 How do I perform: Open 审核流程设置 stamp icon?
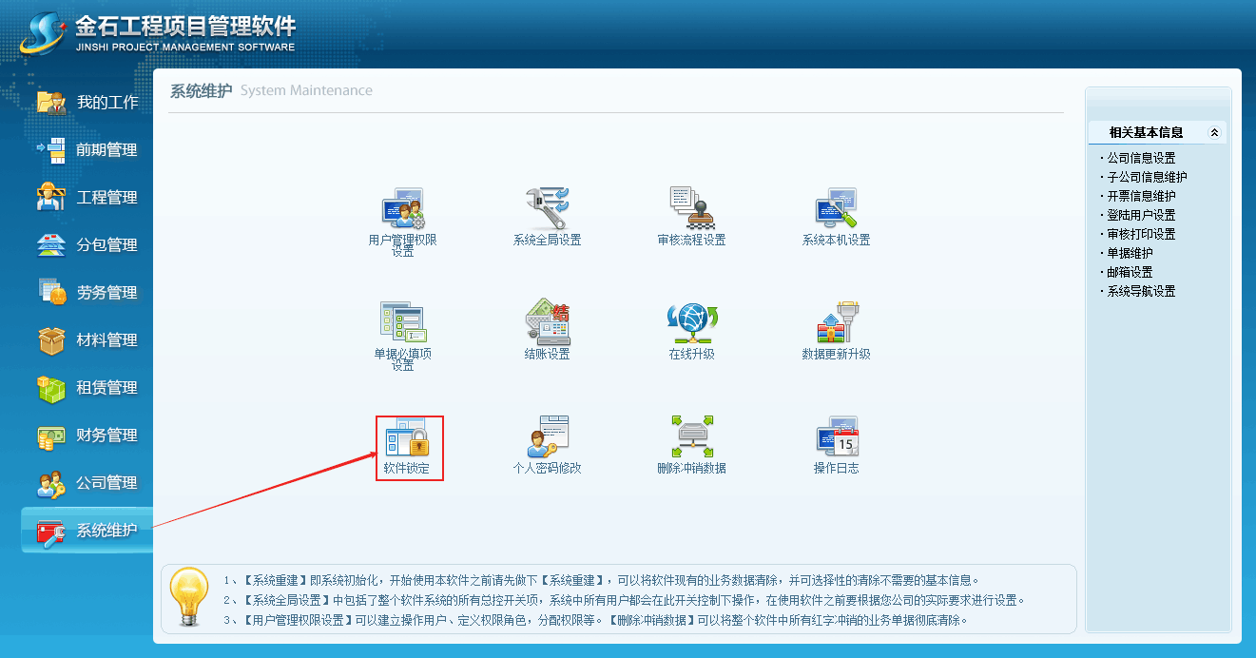[x=691, y=208]
